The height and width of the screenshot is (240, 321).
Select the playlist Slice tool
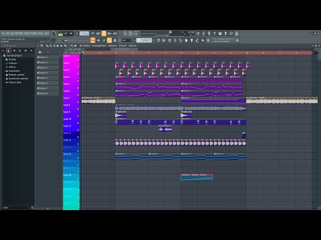tap(65, 46)
